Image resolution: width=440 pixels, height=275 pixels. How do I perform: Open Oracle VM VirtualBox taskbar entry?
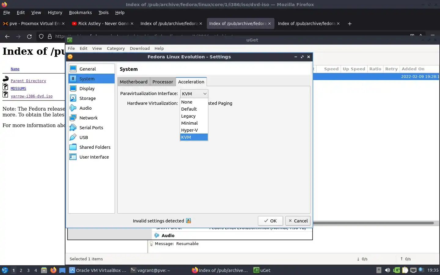tap(98, 270)
